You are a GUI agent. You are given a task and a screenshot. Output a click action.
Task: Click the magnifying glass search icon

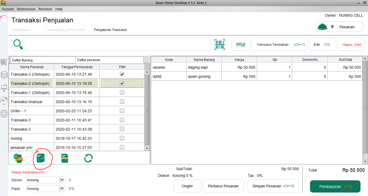pyautogui.click(x=18, y=44)
